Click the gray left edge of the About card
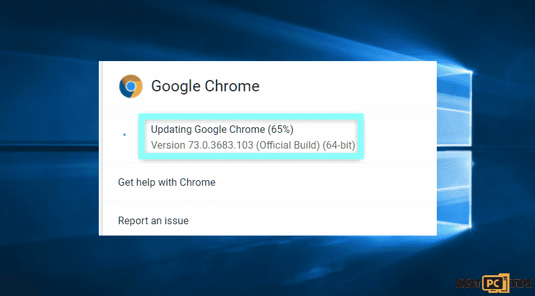This screenshot has width=535, height=296. [x=100, y=148]
